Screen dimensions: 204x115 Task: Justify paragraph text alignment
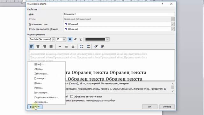click(x=51, y=46)
